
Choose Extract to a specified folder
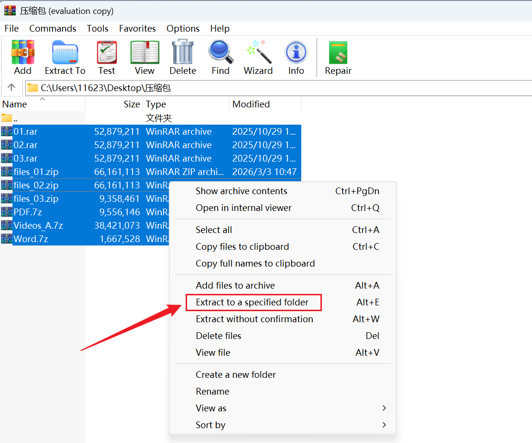click(x=252, y=303)
